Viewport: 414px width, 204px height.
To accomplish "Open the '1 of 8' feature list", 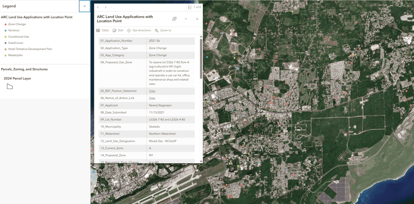I will click(194, 7).
